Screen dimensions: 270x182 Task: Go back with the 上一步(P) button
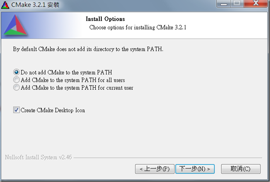point(154,169)
